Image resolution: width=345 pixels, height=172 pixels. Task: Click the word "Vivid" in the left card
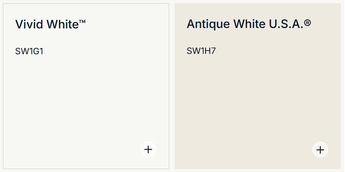click(x=29, y=24)
